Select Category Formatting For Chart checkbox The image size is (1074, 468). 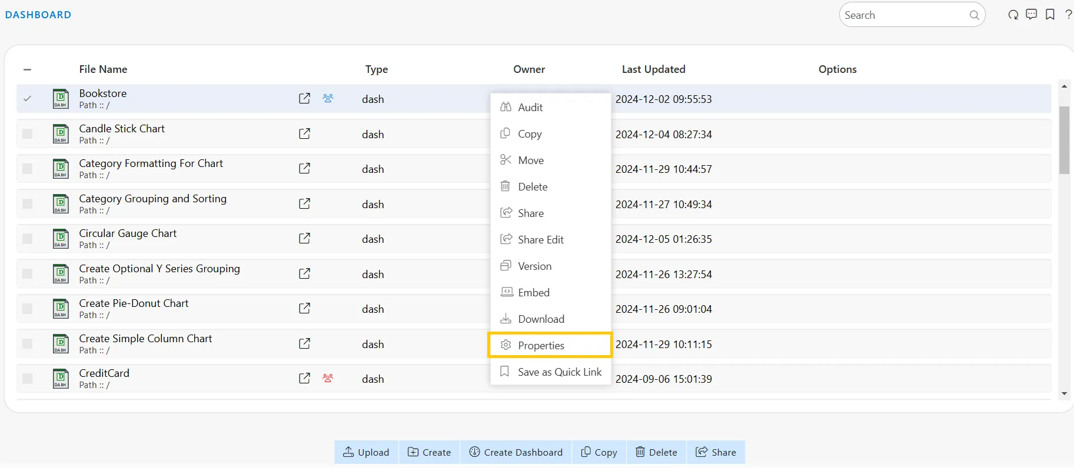click(27, 169)
